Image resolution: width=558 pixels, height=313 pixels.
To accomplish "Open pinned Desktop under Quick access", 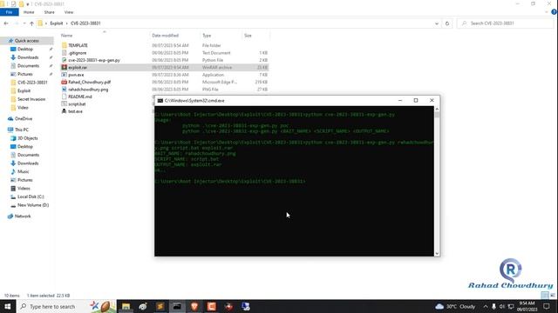I will pos(25,49).
